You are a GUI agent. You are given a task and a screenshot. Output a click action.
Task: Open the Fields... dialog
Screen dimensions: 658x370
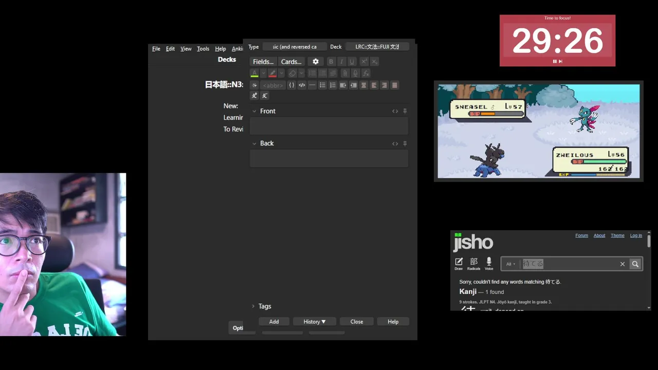tap(263, 62)
